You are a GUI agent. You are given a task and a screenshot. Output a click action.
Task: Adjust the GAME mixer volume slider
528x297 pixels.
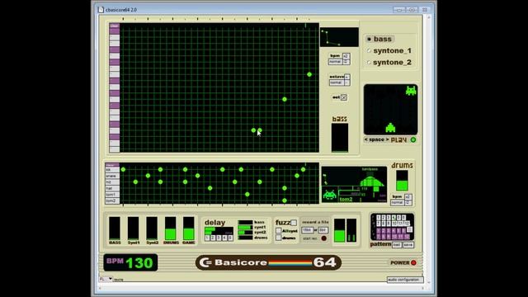pyautogui.click(x=189, y=229)
